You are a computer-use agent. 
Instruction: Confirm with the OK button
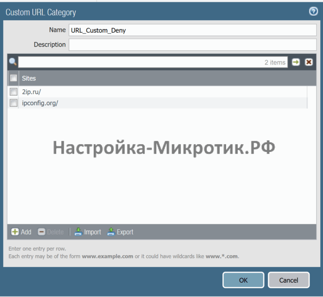pos(243,280)
